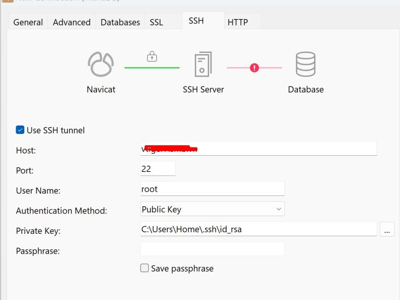Click the padlock icon above green line
400x300 pixels.
point(152,56)
